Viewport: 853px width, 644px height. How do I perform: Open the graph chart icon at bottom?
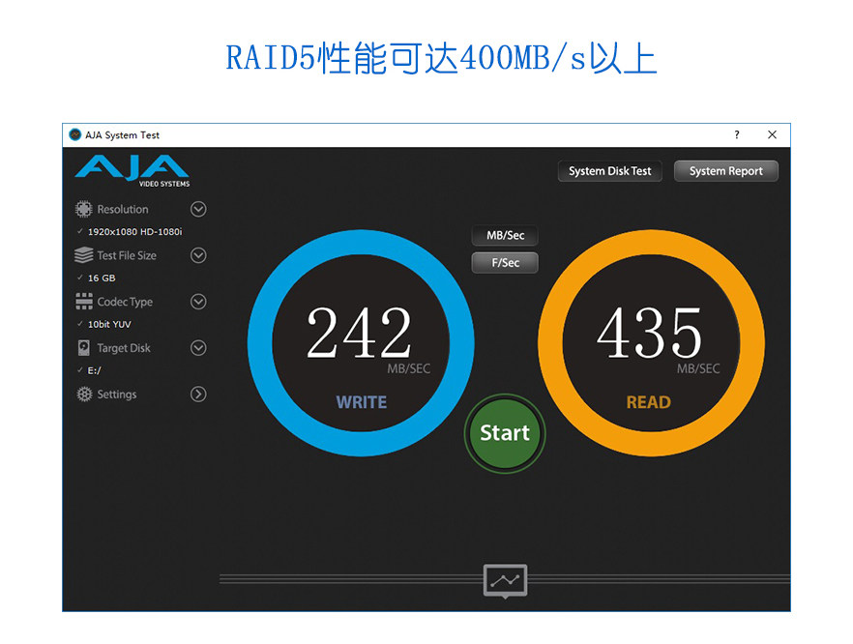[x=506, y=580]
